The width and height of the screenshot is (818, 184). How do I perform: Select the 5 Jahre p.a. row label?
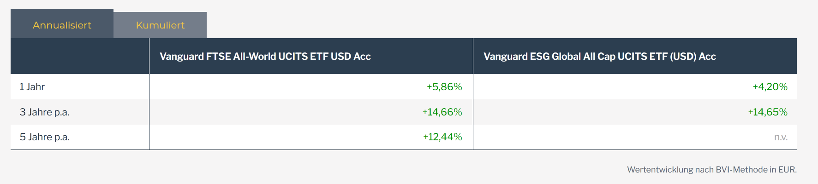pyautogui.click(x=44, y=137)
